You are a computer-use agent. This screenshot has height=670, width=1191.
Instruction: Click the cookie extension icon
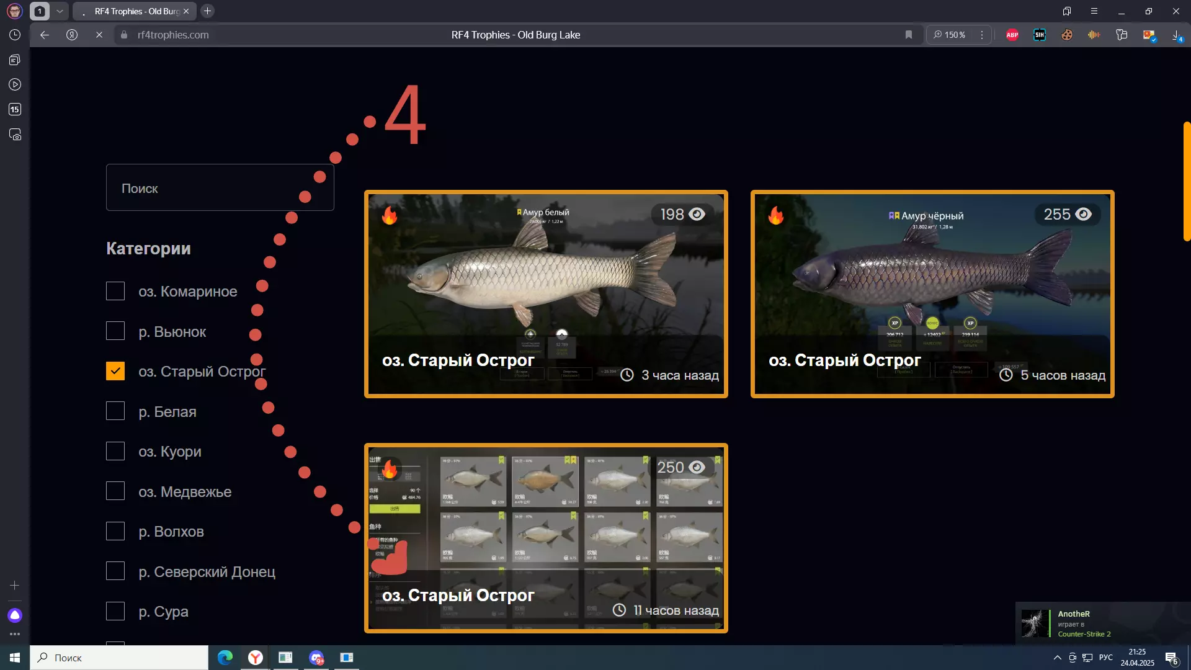[x=1067, y=35]
